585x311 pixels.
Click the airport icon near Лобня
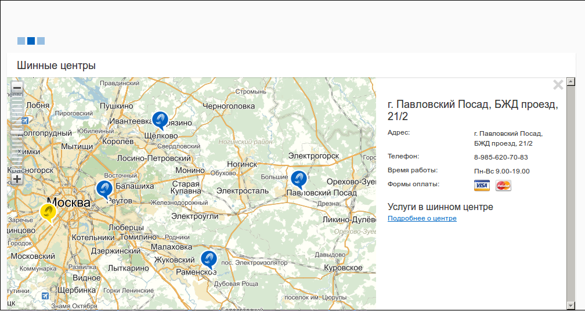click(x=24, y=121)
